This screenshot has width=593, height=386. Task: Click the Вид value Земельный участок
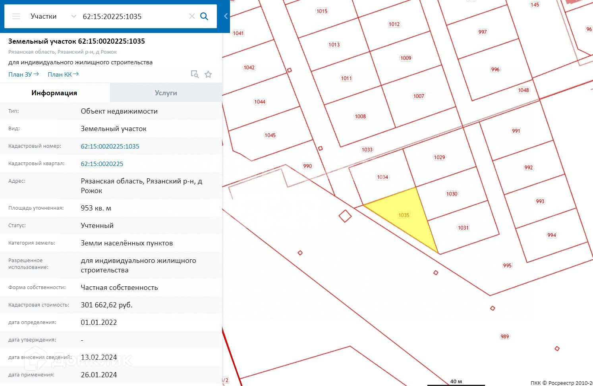pyautogui.click(x=114, y=129)
